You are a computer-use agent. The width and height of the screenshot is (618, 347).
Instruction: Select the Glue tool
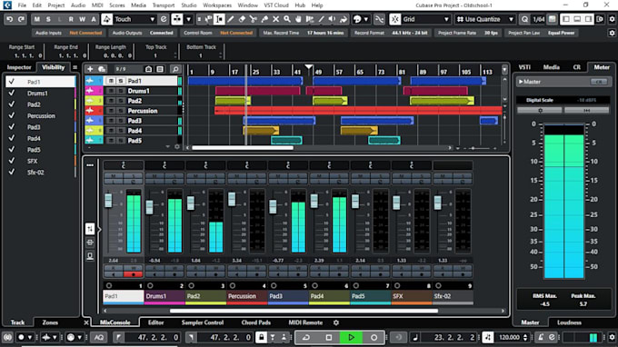[264, 19]
